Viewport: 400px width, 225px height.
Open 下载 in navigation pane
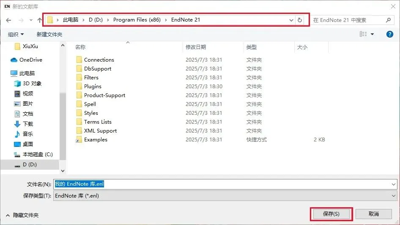[x=27, y=124]
